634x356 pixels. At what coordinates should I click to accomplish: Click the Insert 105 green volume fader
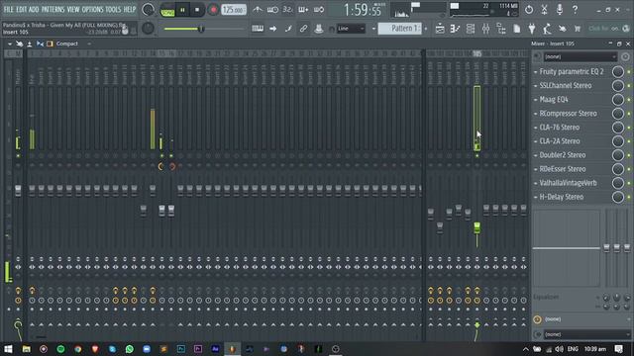coord(477,227)
